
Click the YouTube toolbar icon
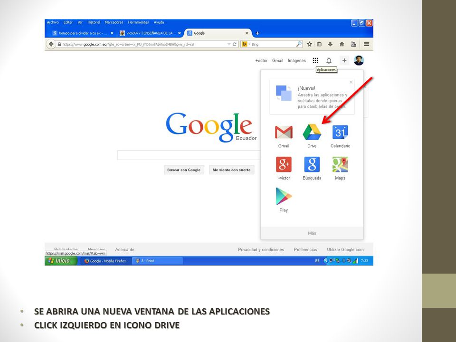(353, 44)
